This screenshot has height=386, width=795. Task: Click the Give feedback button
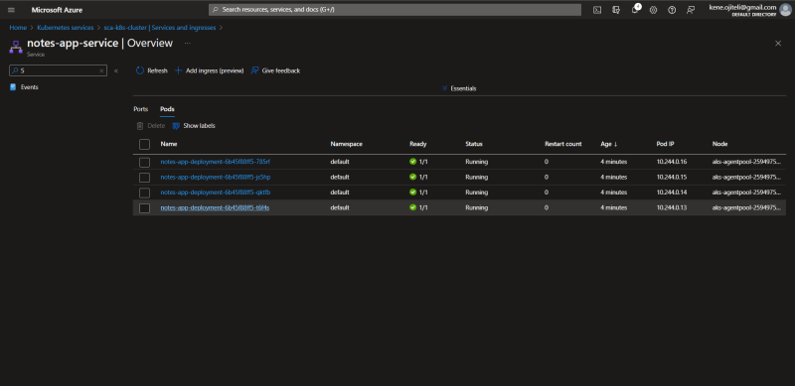[276, 70]
